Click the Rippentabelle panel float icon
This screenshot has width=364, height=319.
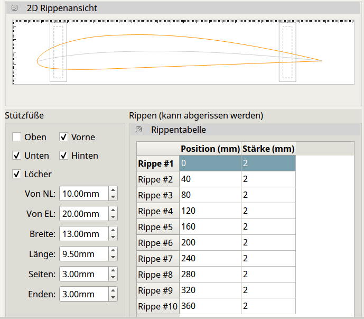click(138, 130)
